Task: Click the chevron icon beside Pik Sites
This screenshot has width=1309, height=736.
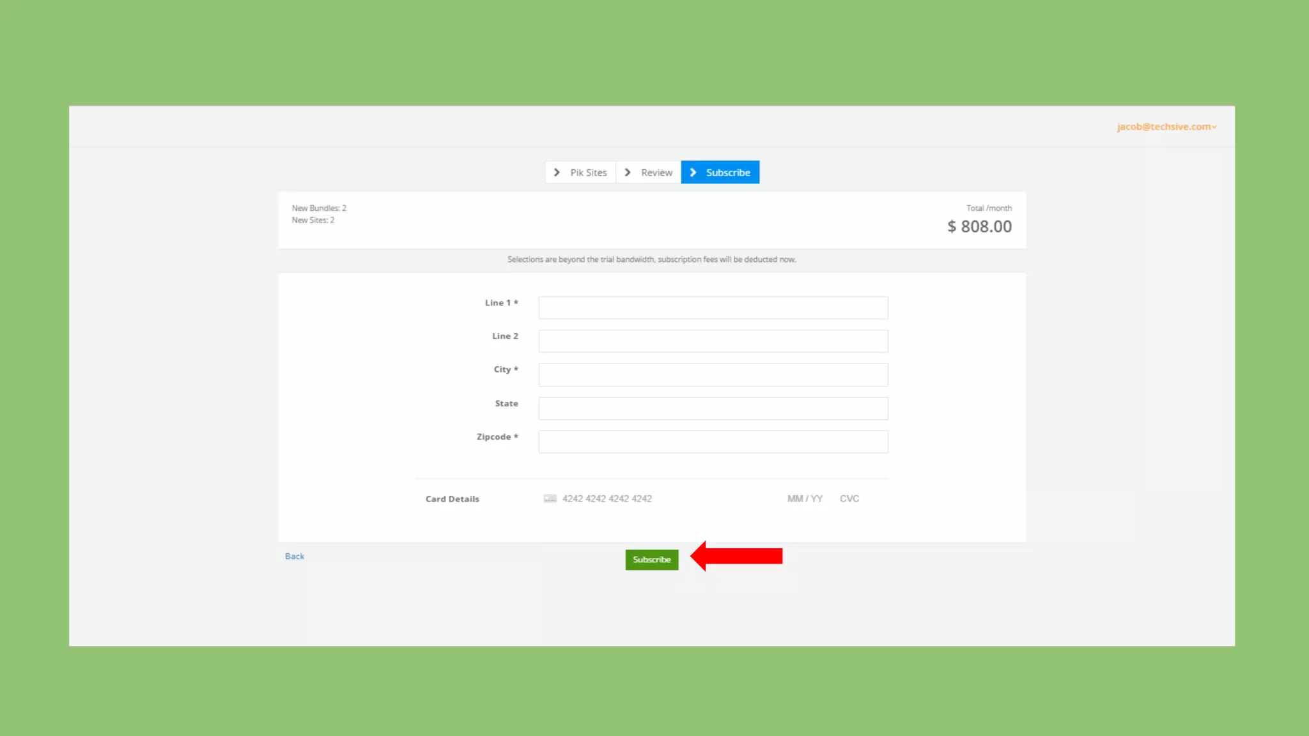Action: tap(557, 172)
